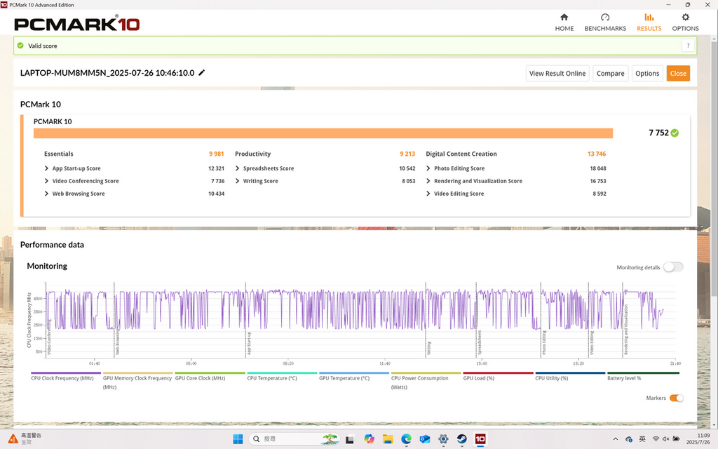
Task: Open Steam from the taskbar
Action: [x=461, y=439]
